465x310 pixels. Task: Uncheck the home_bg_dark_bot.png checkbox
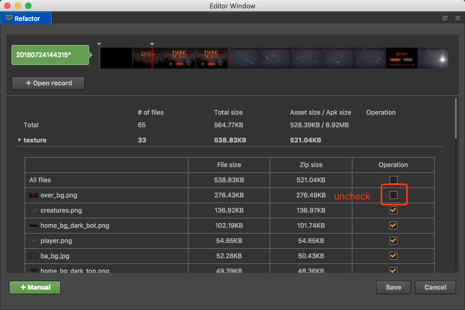[x=393, y=225]
